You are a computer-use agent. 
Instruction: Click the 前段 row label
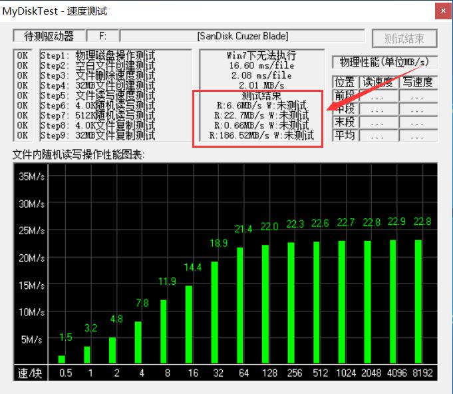point(345,95)
